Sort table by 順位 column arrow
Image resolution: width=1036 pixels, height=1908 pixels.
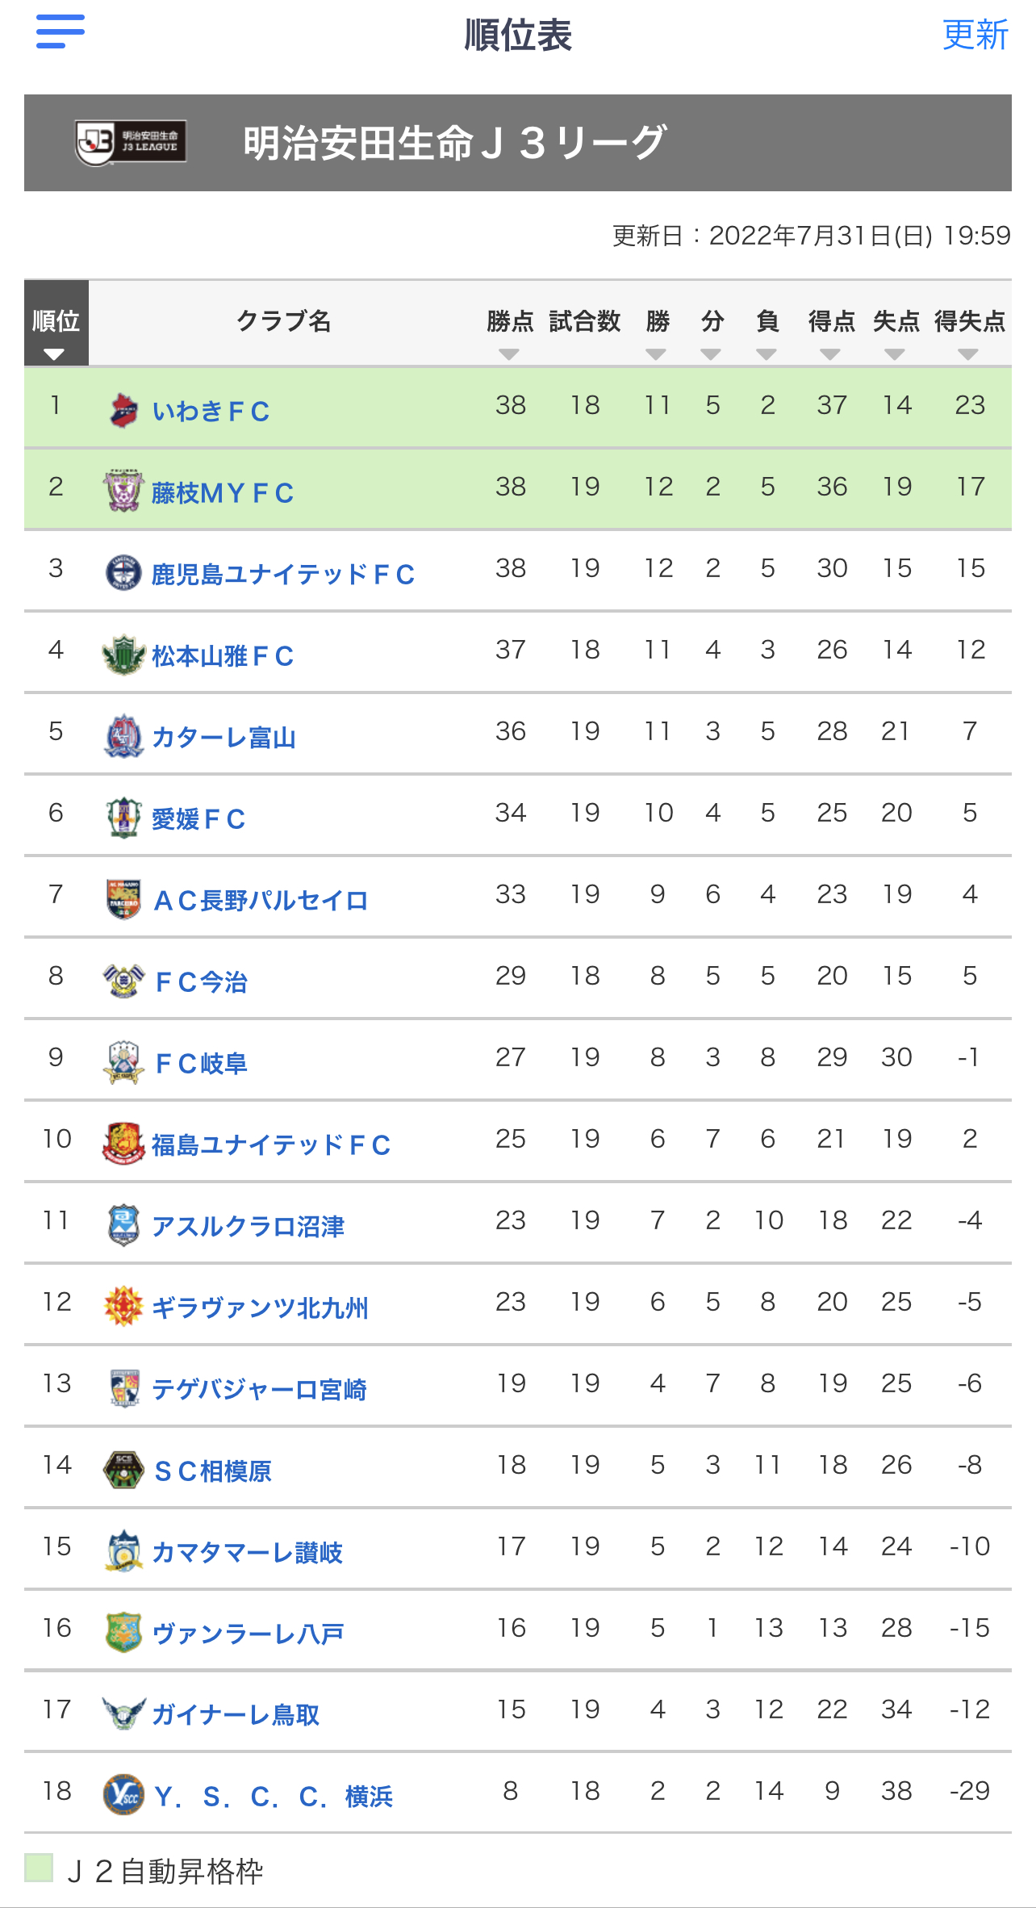tap(54, 354)
